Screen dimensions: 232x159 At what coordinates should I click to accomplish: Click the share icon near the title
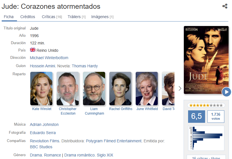[225, 6]
